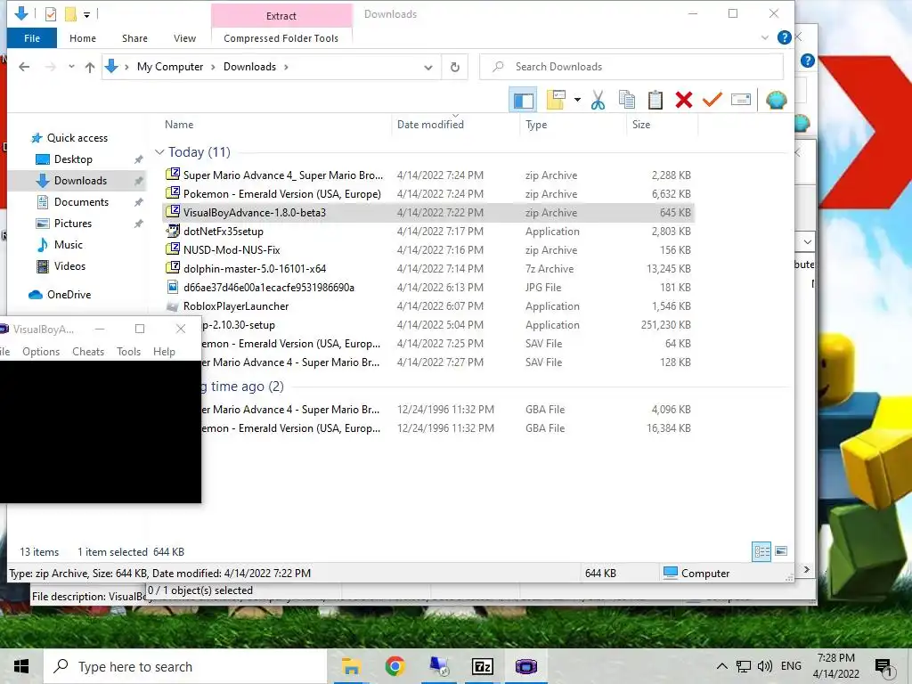This screenshot has width=912, height=684.
Task: Click My Computer in the address breadcrumb
Action: pyautogui.click(x=170, y=67)
